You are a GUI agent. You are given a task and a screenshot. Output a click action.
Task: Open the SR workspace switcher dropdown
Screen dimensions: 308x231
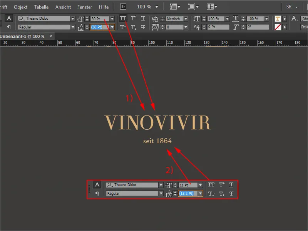pyautogui.click(x=296, y=7)
